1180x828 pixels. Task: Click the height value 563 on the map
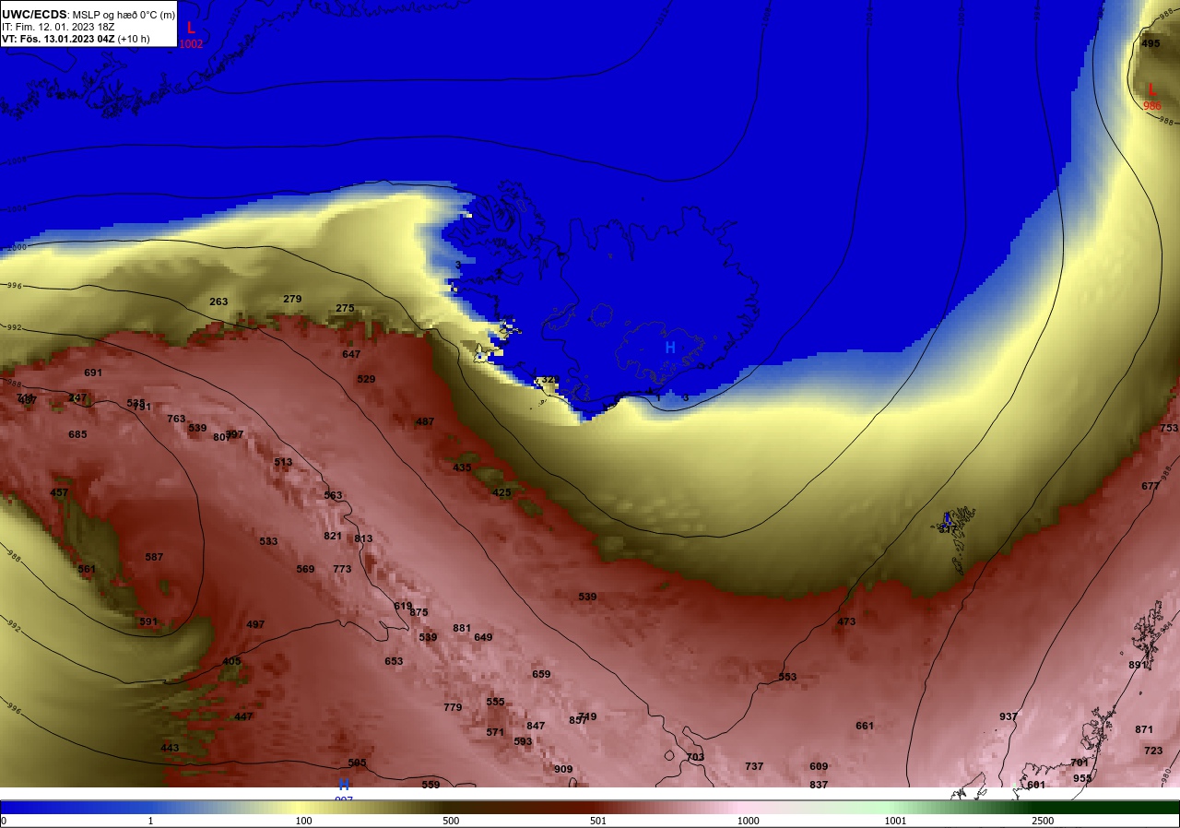(333, 496)
